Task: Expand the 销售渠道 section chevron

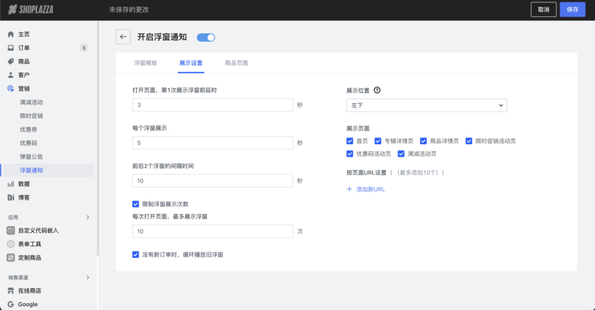Action: [88, 277]
